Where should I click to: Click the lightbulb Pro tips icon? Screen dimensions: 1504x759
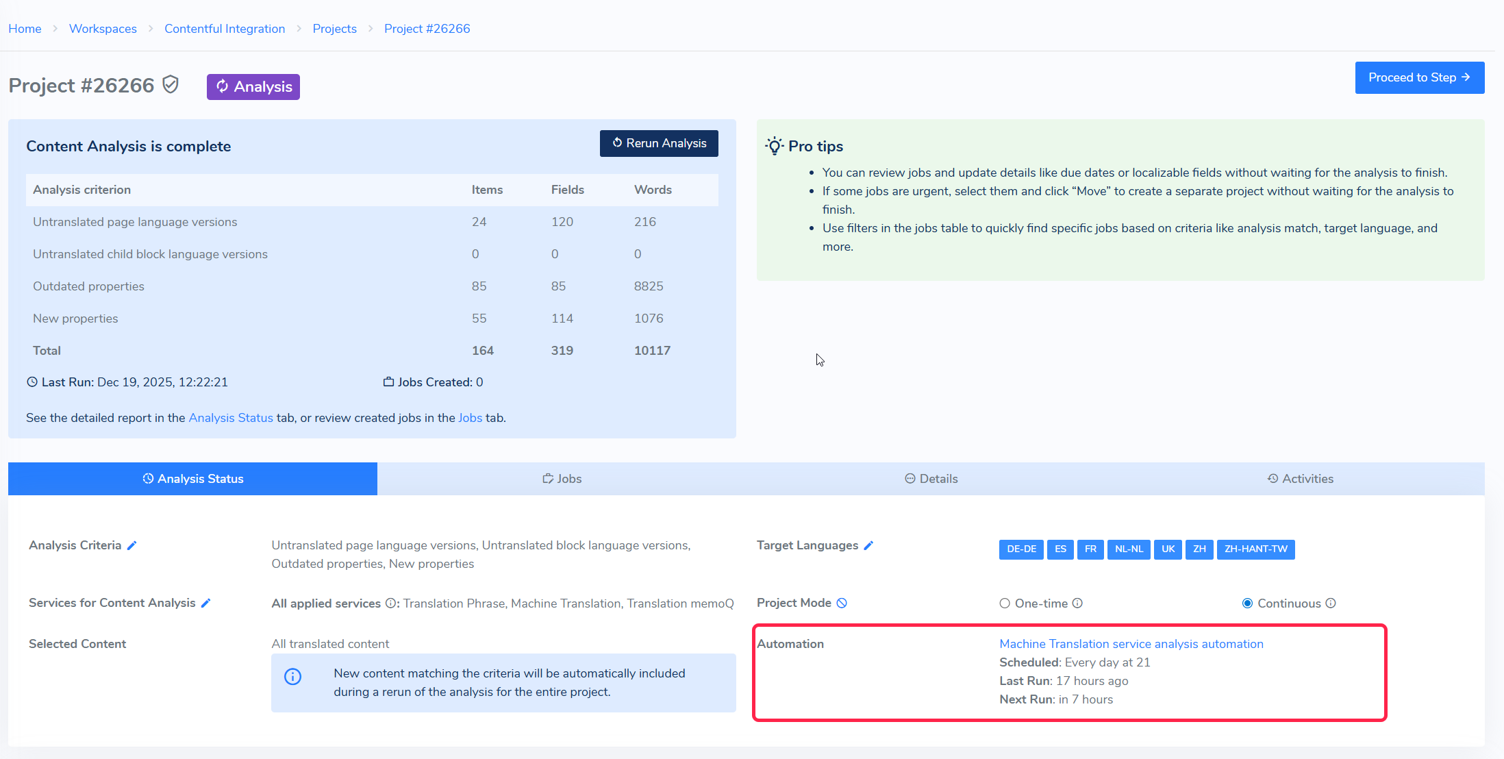775,146
